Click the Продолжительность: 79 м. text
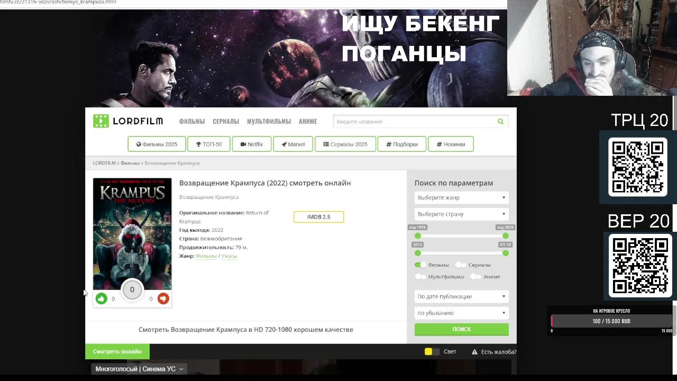Image resolution: width=677 pixels, height=381 pixels. click(213, 247)
